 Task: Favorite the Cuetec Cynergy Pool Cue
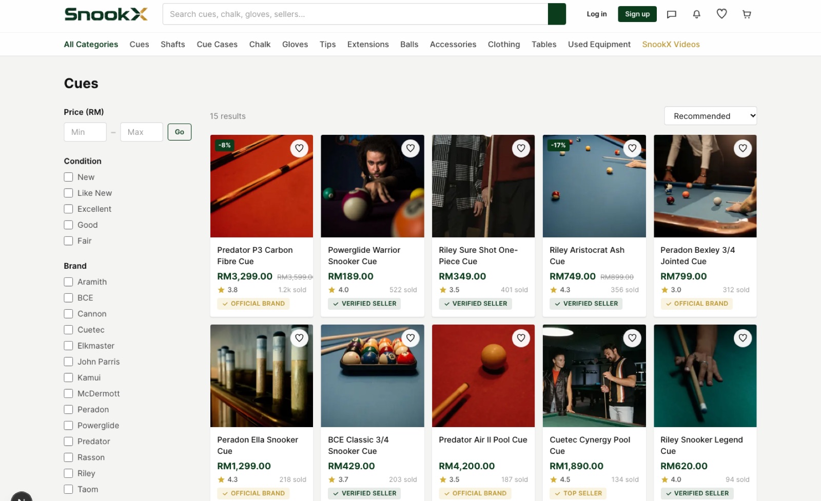pyautogui.click(x=632, y=338)
